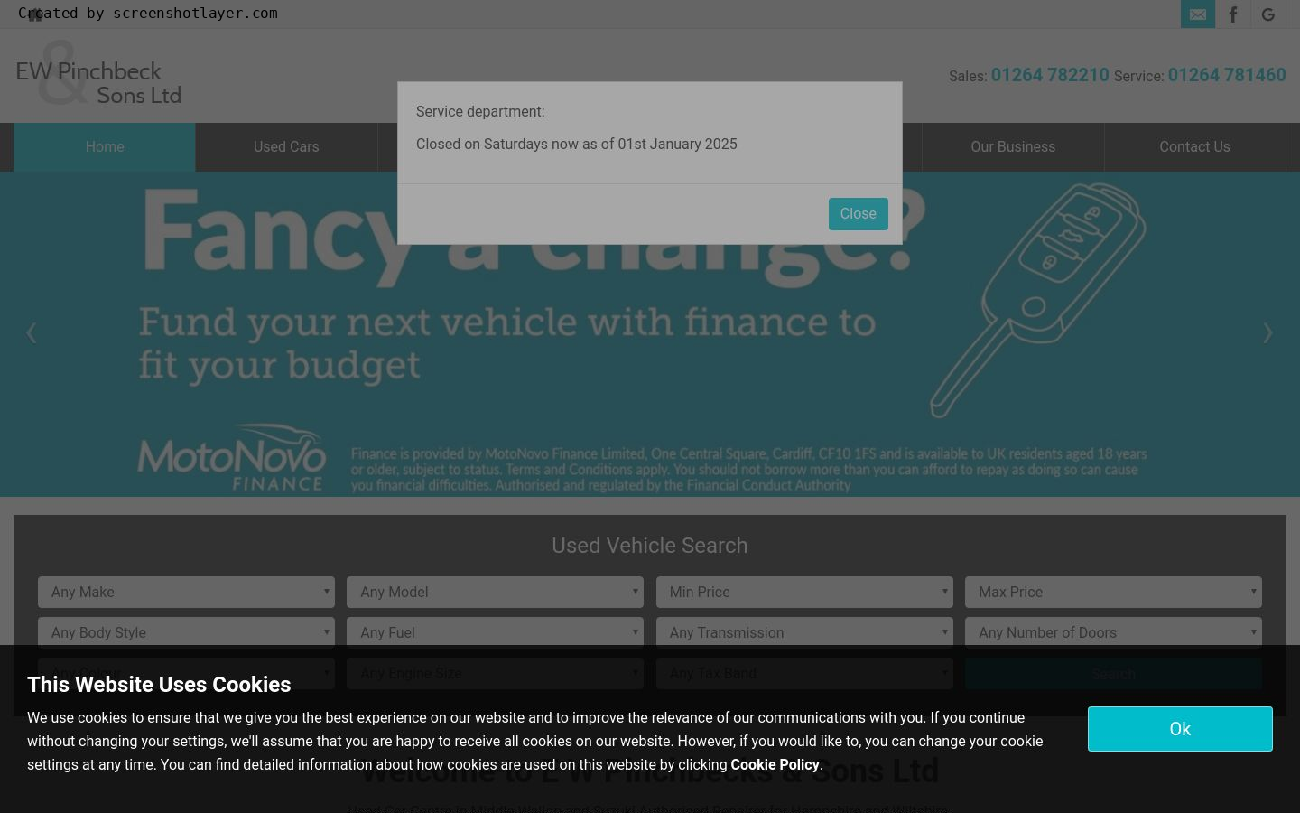The height and width of the screenshot is (813, 1300).
Task: Open the Our Business menu
Action: (1013, 147)
